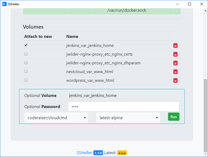Click the SSHeller app icon in title bar
Image resolution: width=208 pixels, height=157 pixels.
pyautogui.click(x=4, y=4)
